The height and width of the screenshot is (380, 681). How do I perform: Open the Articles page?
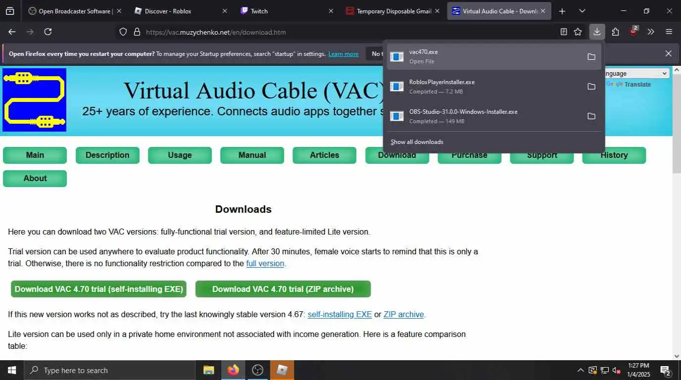coord(324,155)
